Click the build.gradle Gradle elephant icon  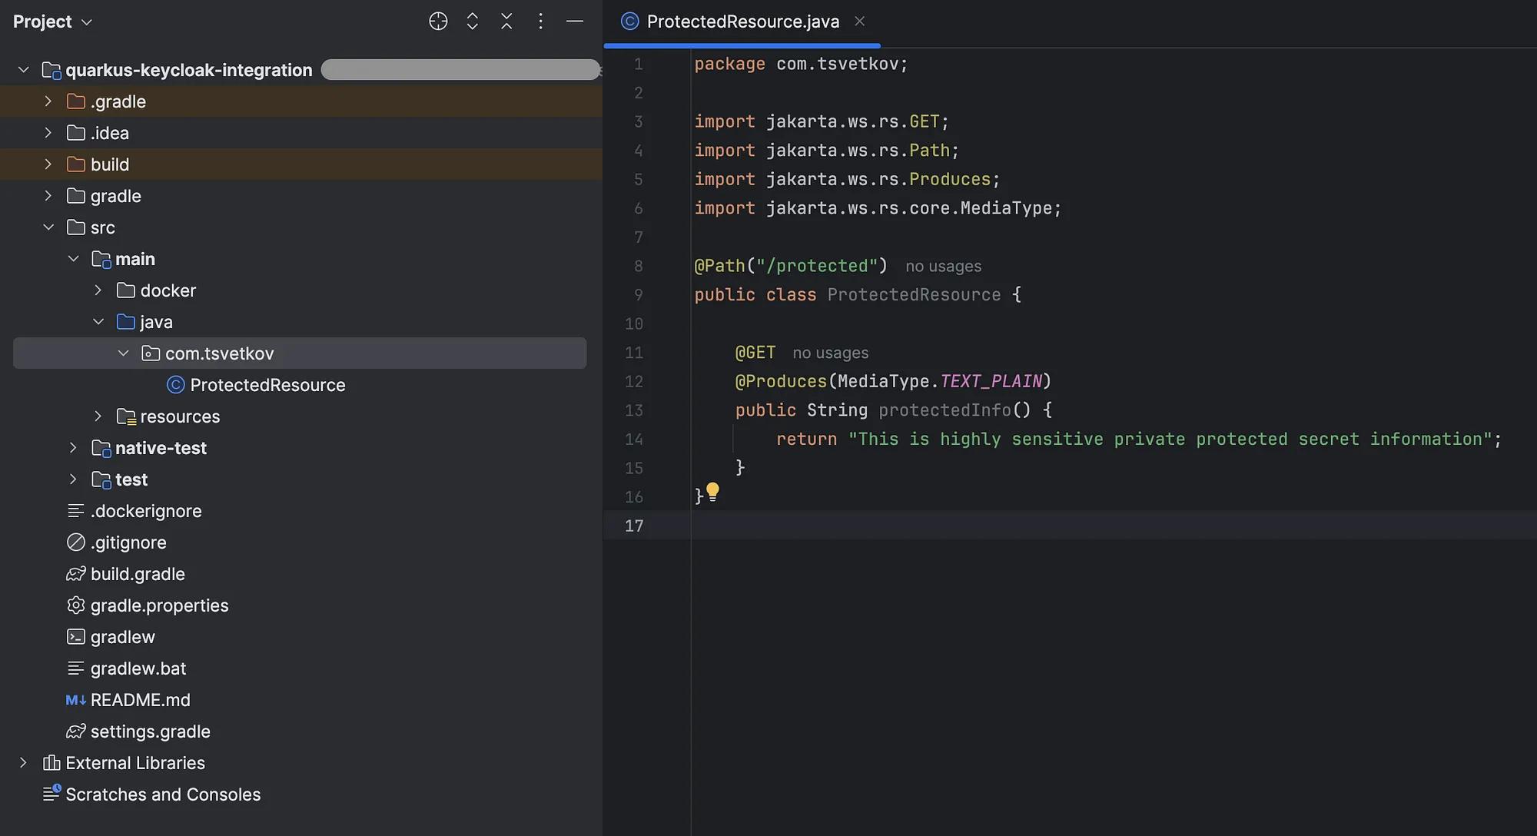tap(75, 574)
